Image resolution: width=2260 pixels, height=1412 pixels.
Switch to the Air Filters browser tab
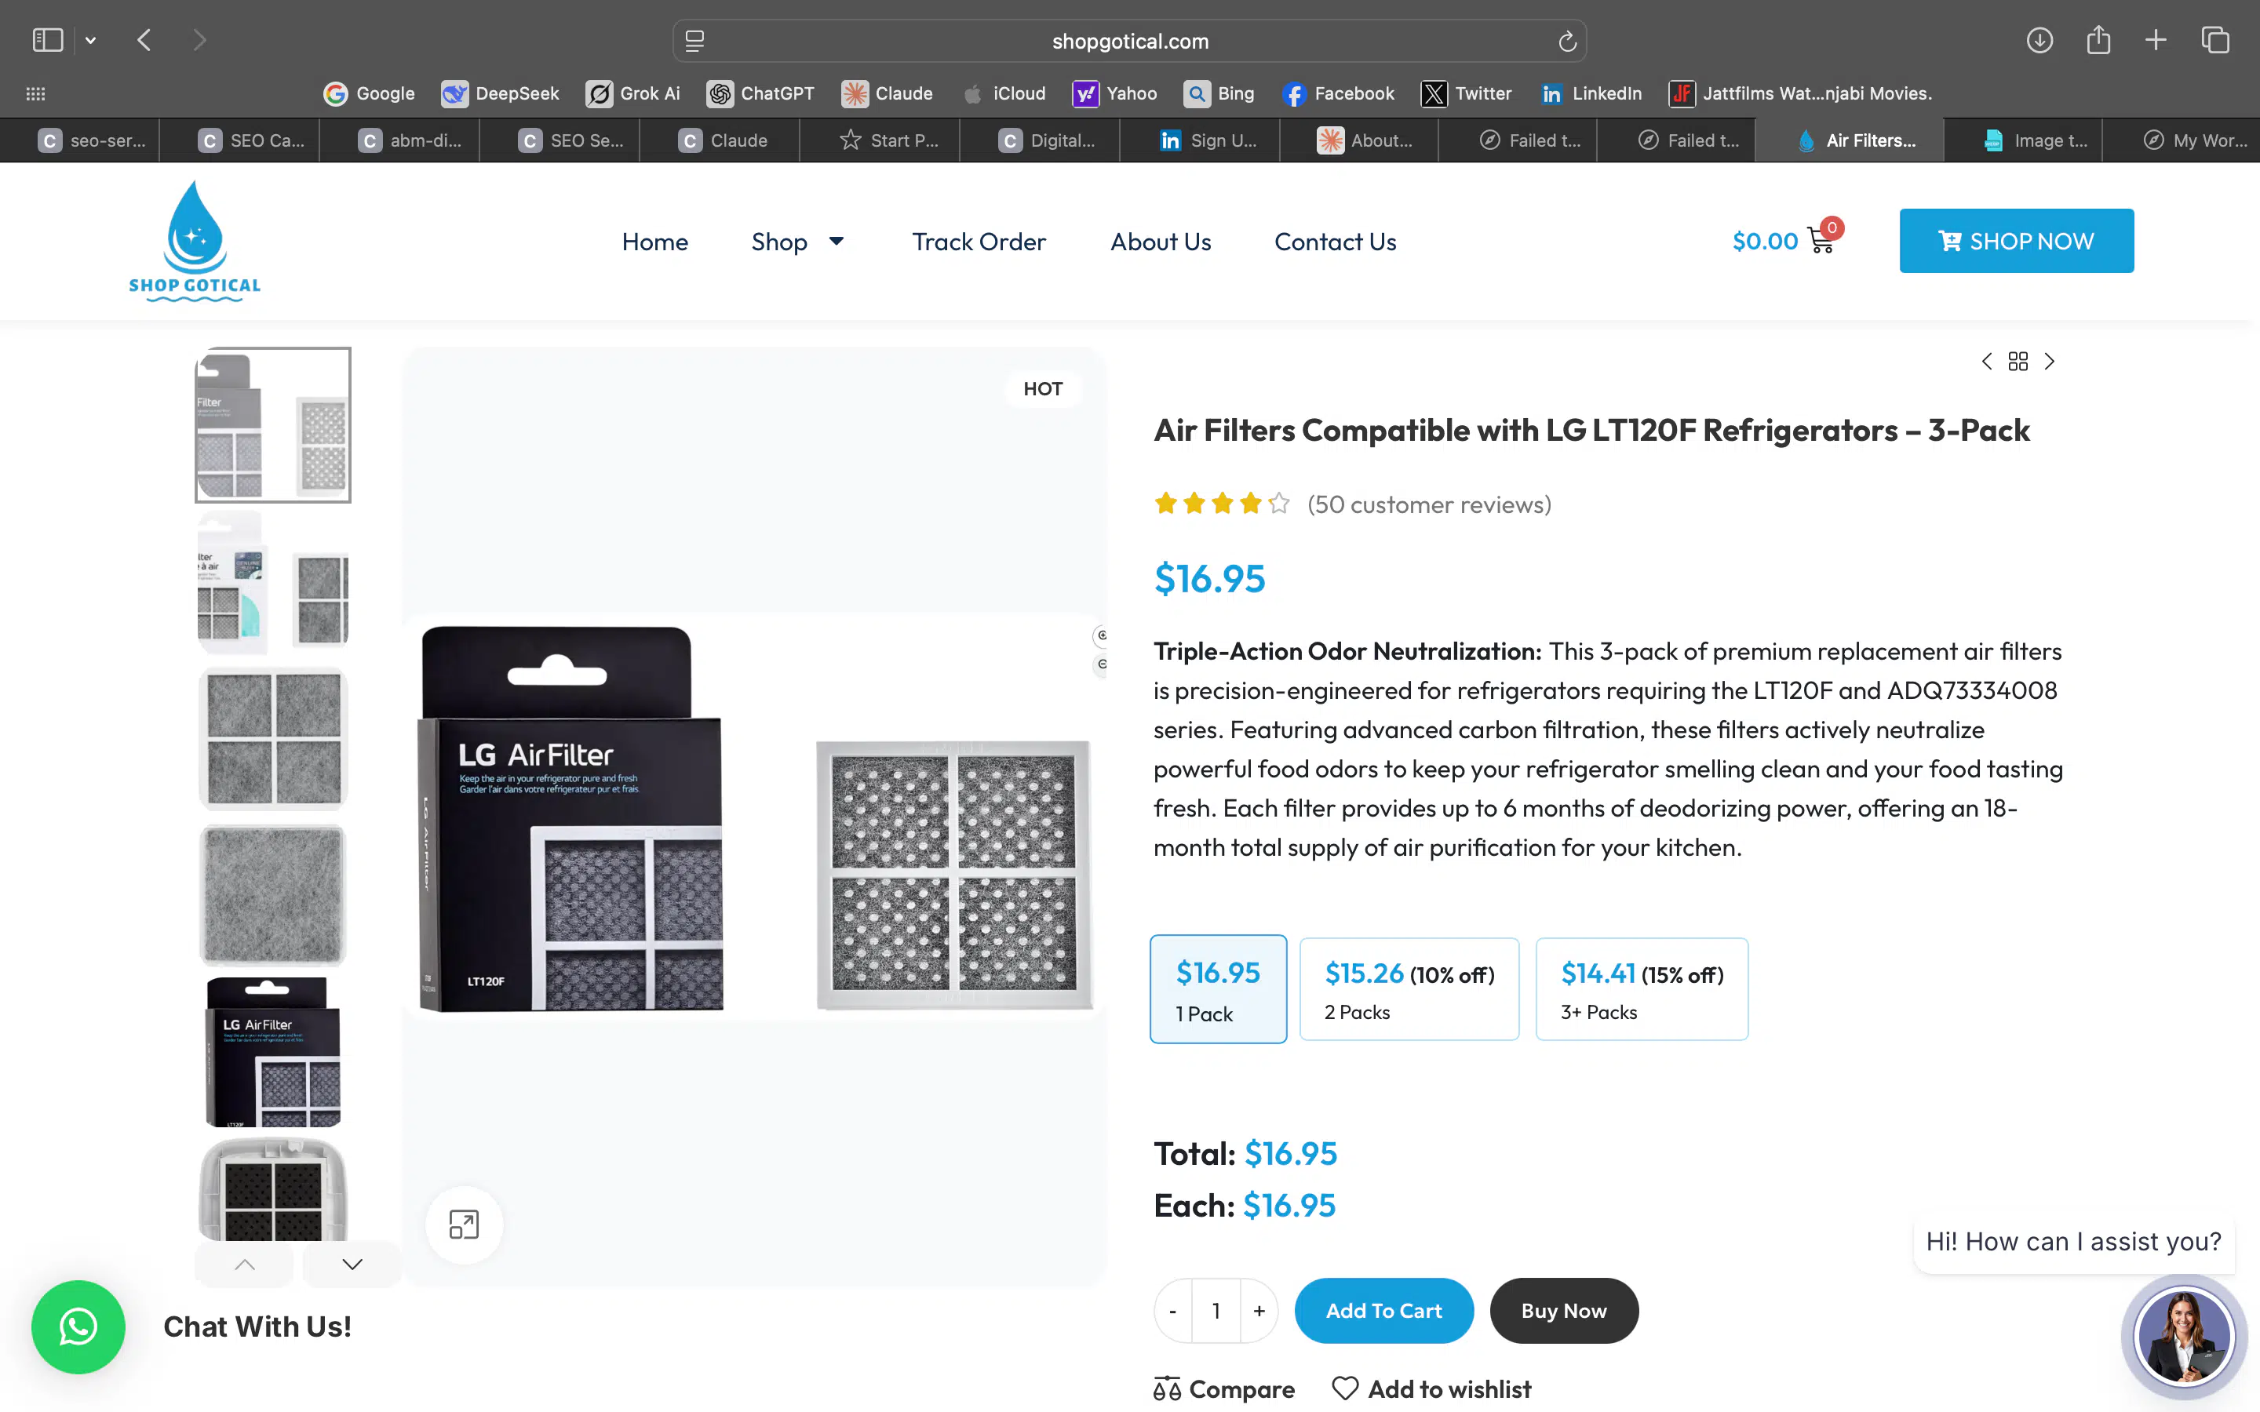[x=1850, y=140]
